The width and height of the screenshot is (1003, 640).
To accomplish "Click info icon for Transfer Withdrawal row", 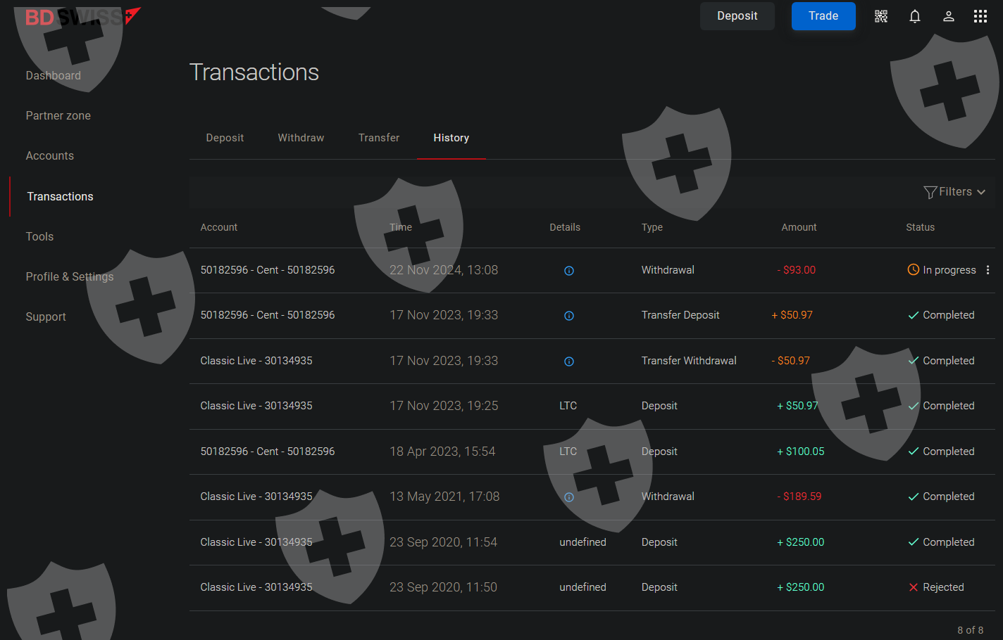I will pos(568,361).
